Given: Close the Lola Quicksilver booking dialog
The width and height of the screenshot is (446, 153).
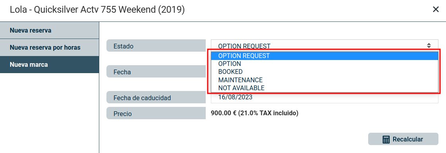Looking at the screenshot, I should (436, 10).
